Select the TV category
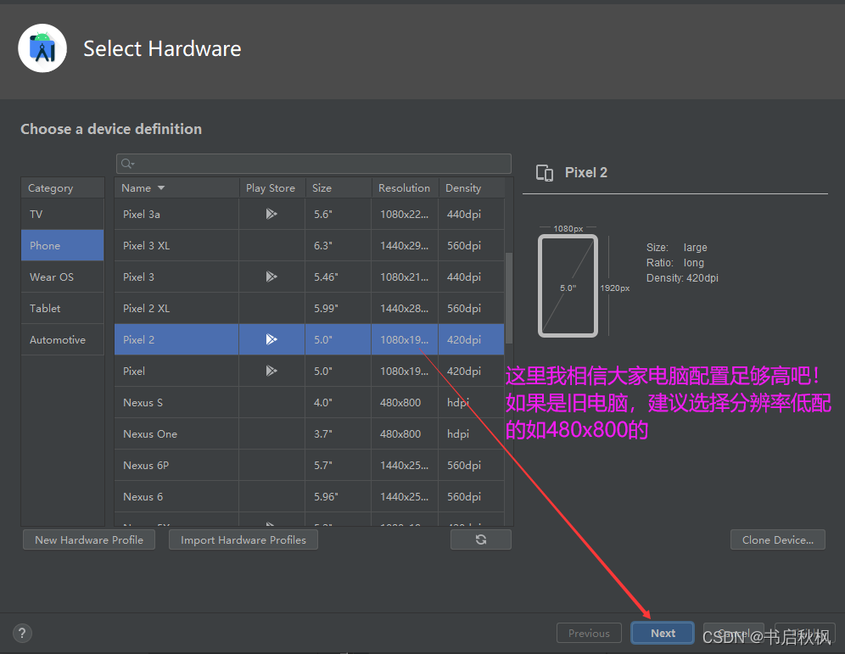The image size is (845, 654). 63,214
